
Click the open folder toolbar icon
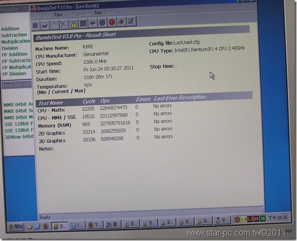[x=45, y=25]
